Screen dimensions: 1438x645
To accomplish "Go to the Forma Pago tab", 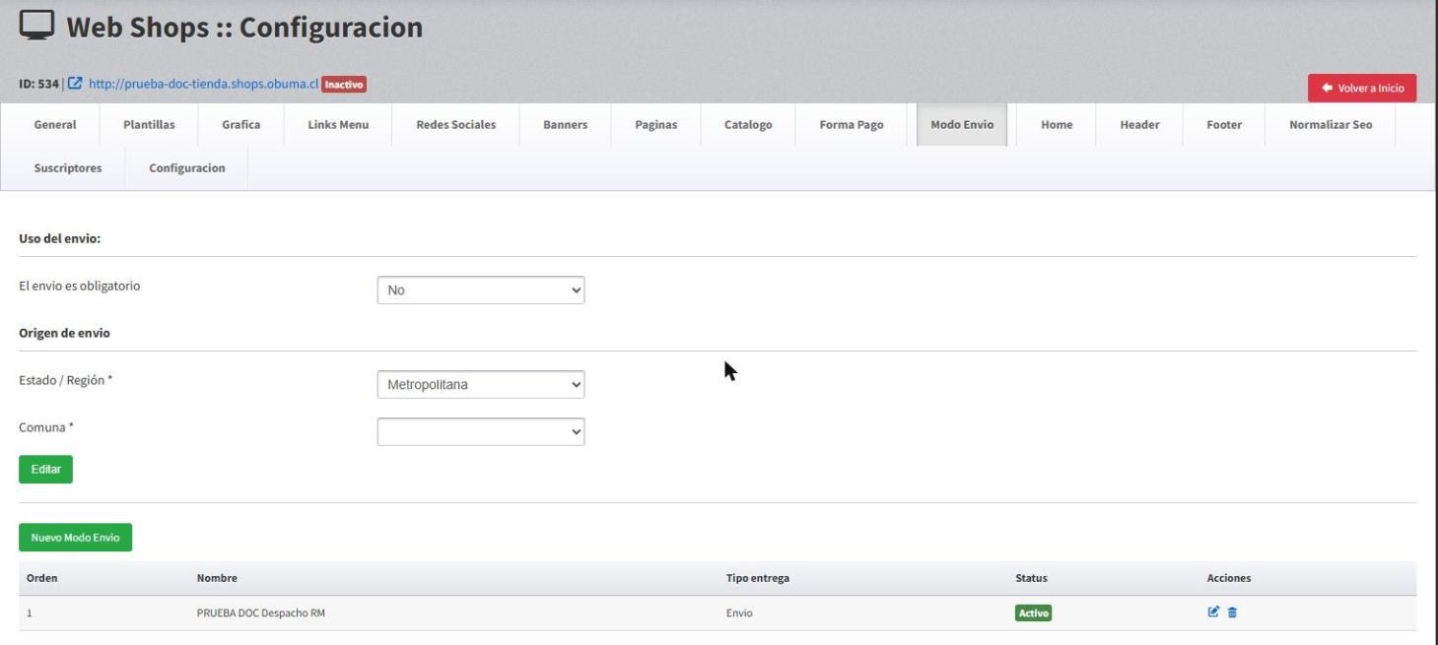I will 852,125.
